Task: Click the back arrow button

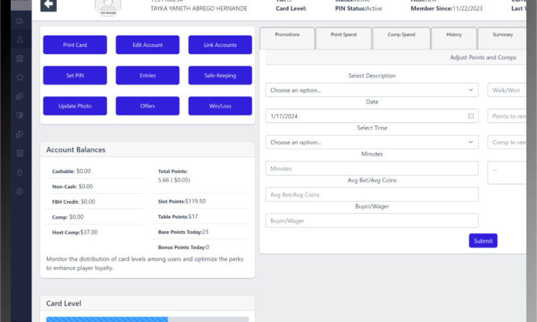Action: [x=48, y=5]
